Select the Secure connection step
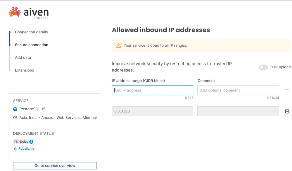This screenshot has width=292, height=171. (x=32, y=45)
